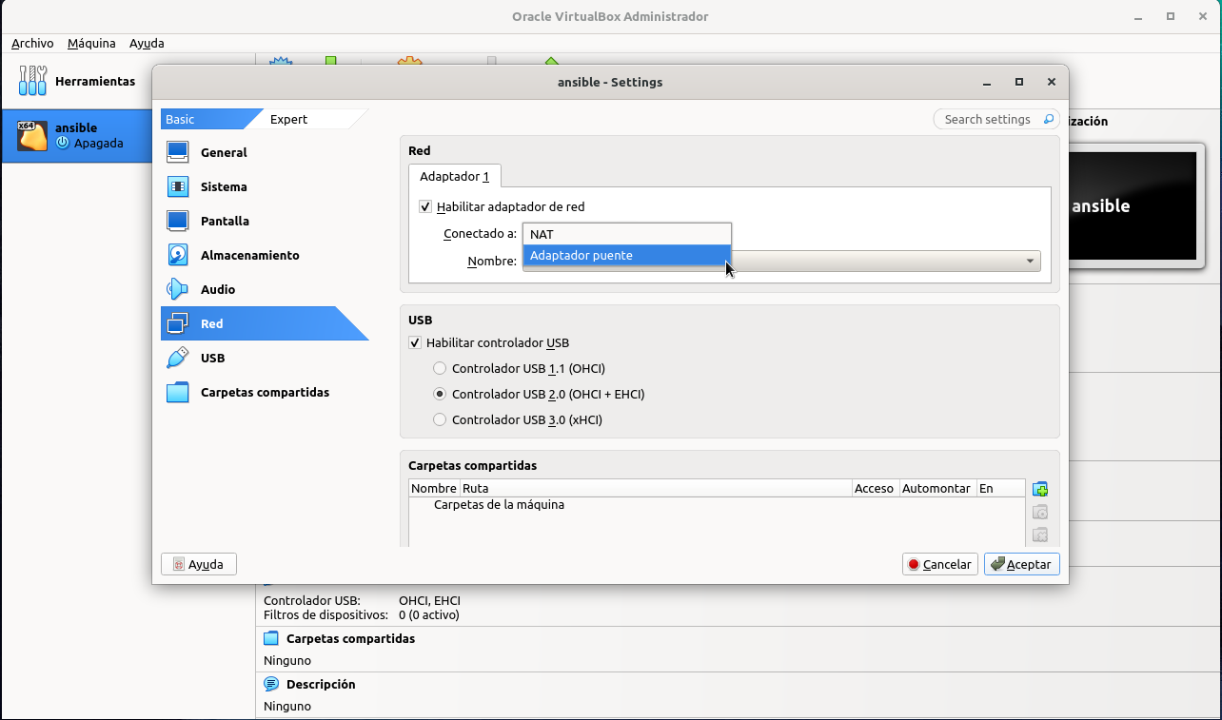Click the Herramientas tools icon
This screenshot has width=1222, height=720.
(x=32, y=81)
